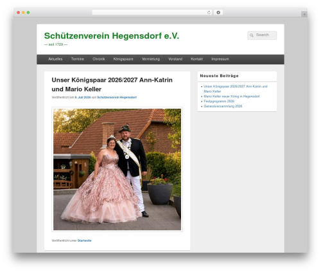Open the Vorstand menu item
The image size is (321, 272).
[x=175, y=59]
